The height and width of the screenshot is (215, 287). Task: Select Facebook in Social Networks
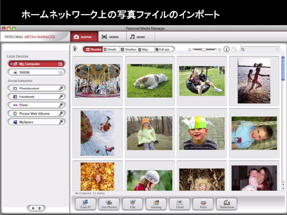click(36, 97)
